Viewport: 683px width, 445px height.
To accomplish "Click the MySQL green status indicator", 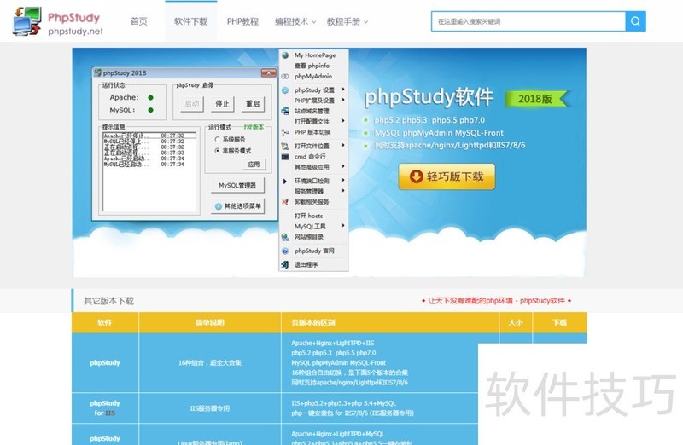I will tap(150, 110).
